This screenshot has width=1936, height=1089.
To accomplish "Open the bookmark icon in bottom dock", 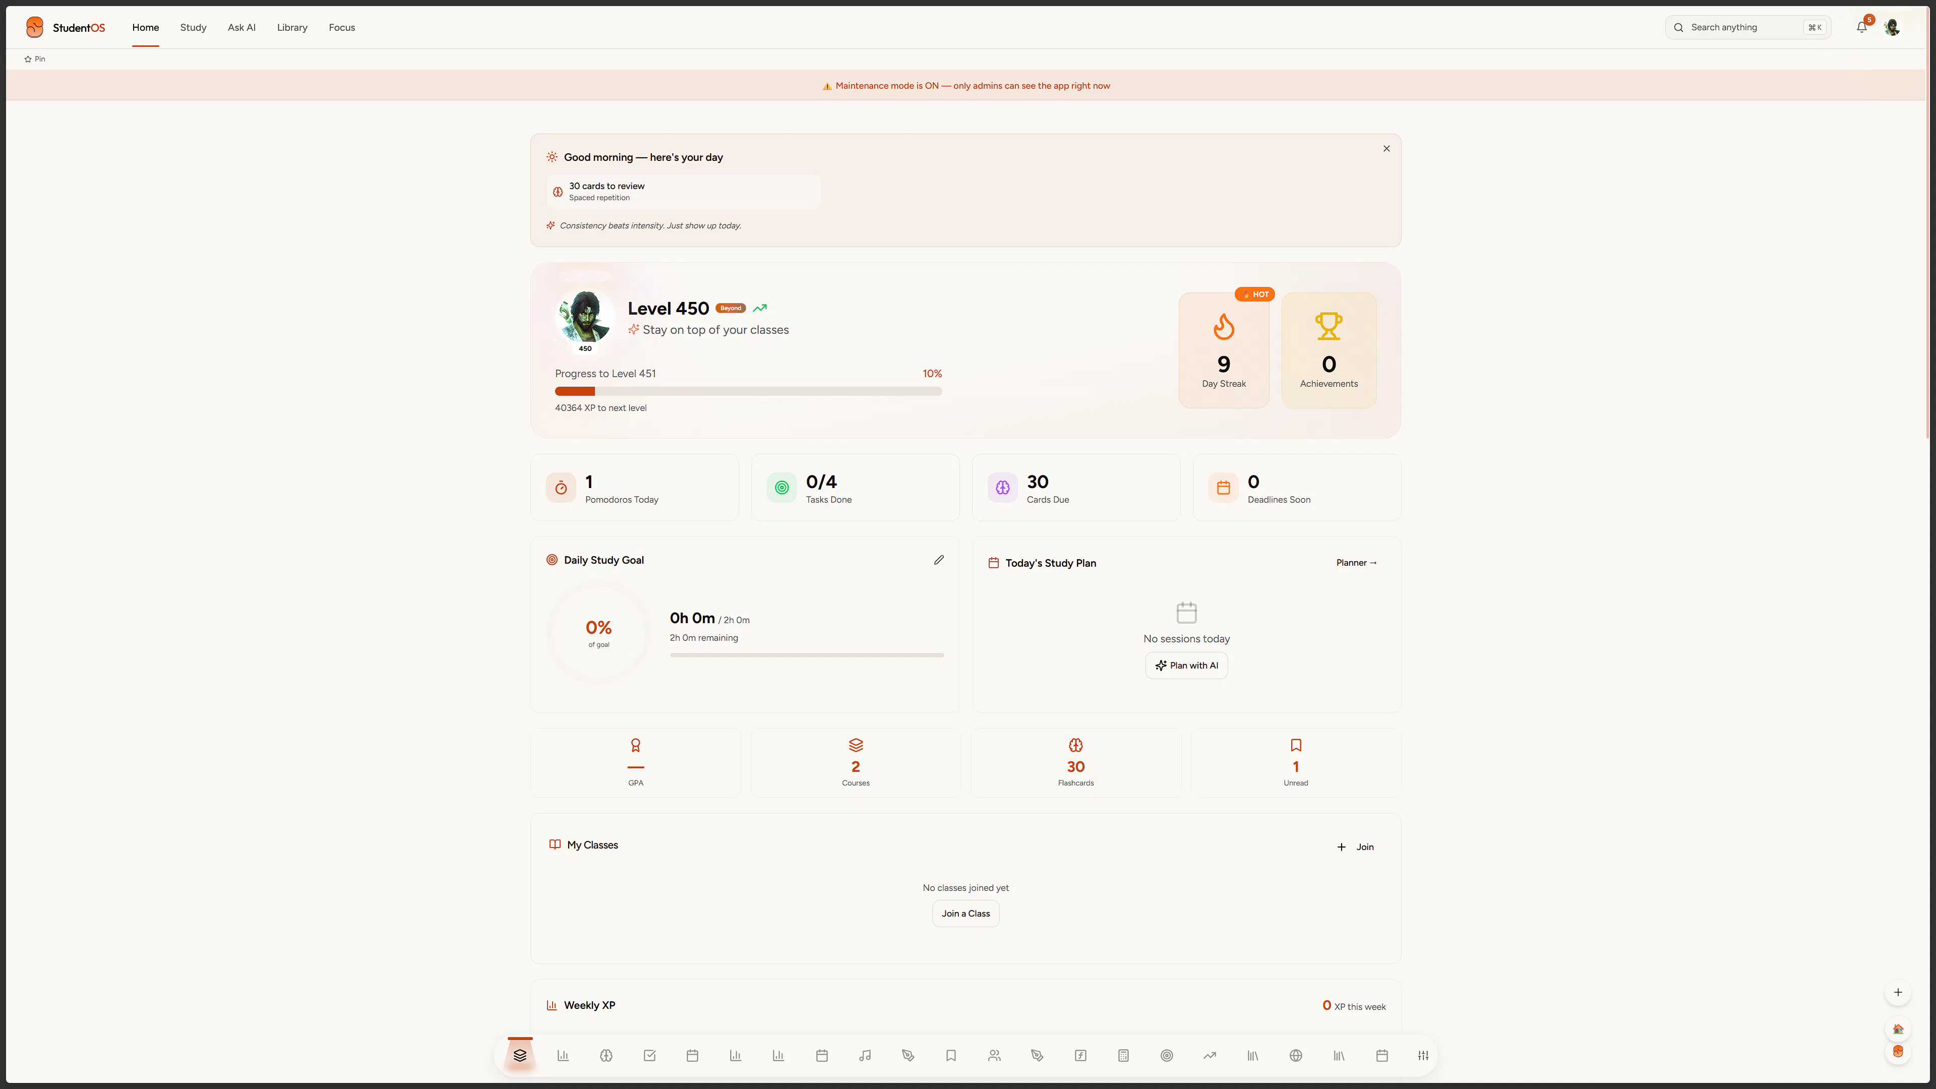I will click(x=951, y=1055).
